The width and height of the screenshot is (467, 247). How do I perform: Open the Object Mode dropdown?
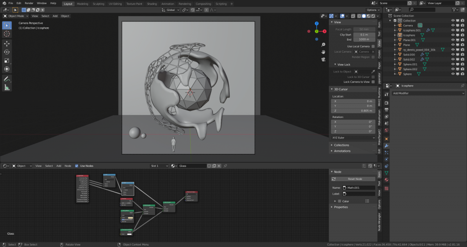[16, 16]
